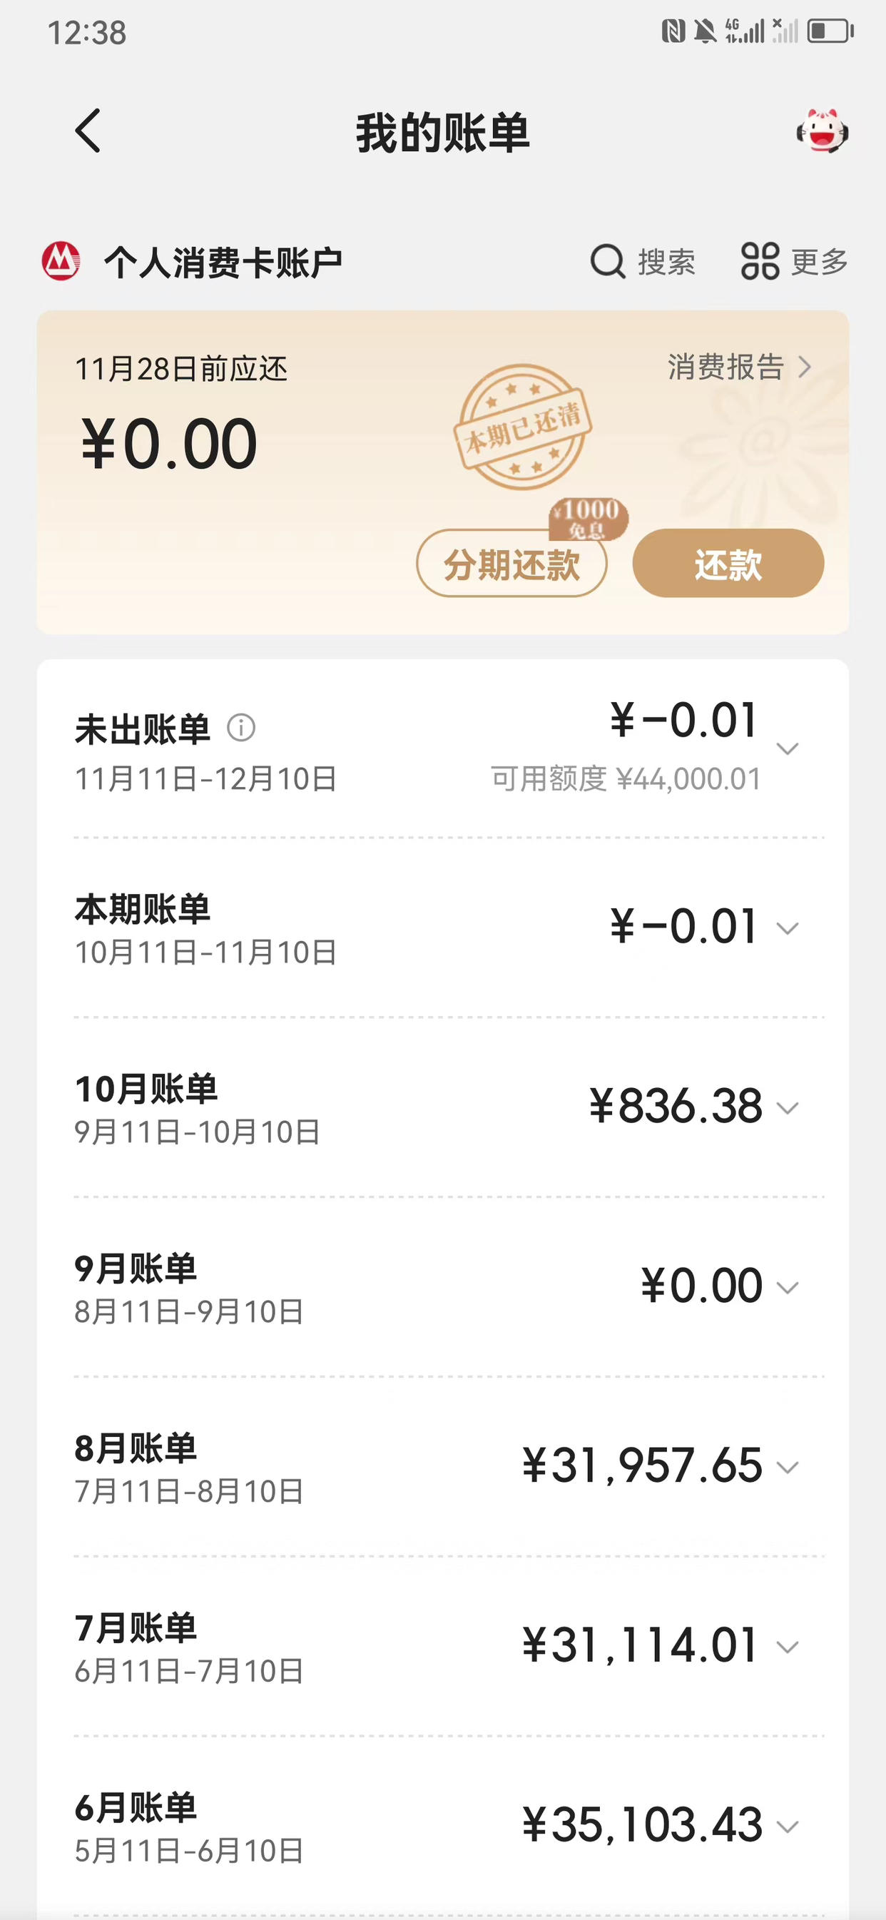This screenshot has height=1920, width=886.
Task: Tap the back arrow icon
Action: (x=88, y=131)
